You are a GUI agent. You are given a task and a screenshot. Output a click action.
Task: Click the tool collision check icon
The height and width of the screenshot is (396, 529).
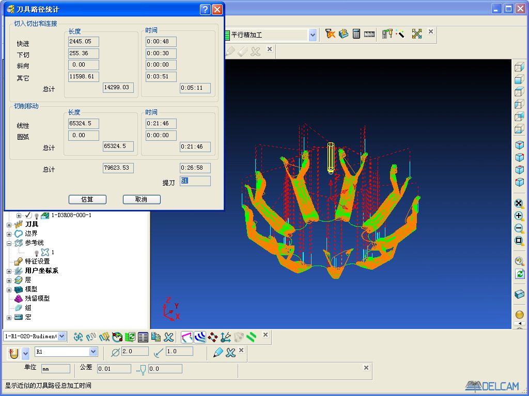tap(330, 34)
